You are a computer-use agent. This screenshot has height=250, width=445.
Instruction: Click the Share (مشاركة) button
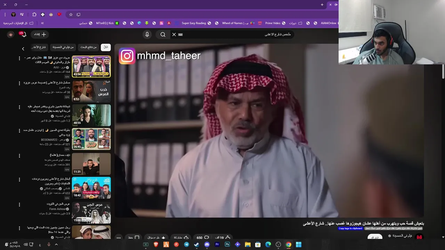pyautogui.click(x=181, y=237)
